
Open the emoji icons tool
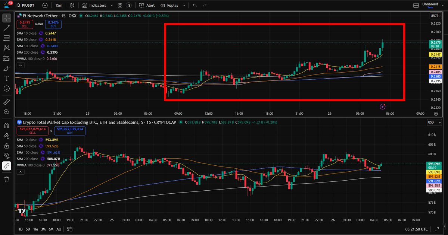point(7,89)
